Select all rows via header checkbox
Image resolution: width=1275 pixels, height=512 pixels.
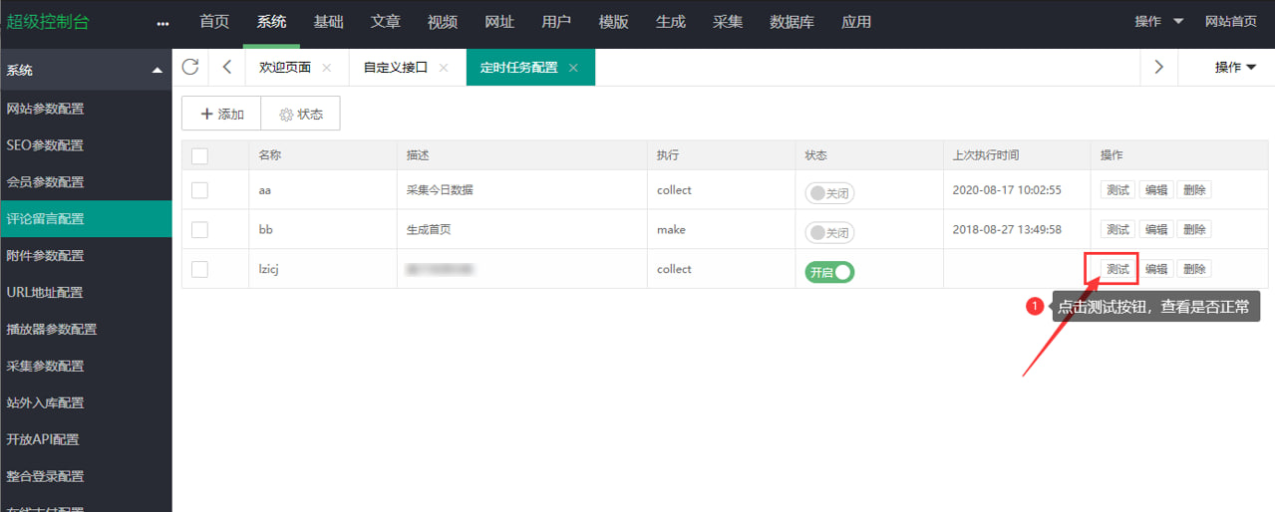(199, 155)
